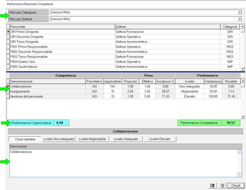This screenshot has width=246, height=190.
Task: Open the help icon next to Chiudi
Action: 222,185
